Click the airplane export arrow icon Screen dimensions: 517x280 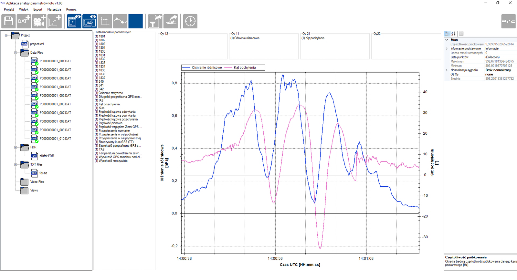tap(171, 21)
